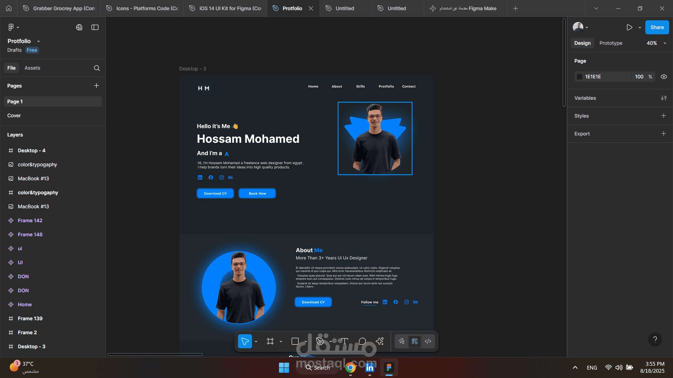Add a new page with plus

click(x=96, y=86)
